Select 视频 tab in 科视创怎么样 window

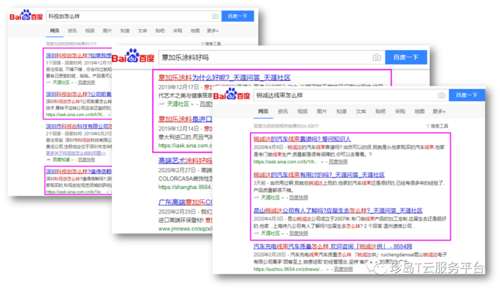[90, 31]
